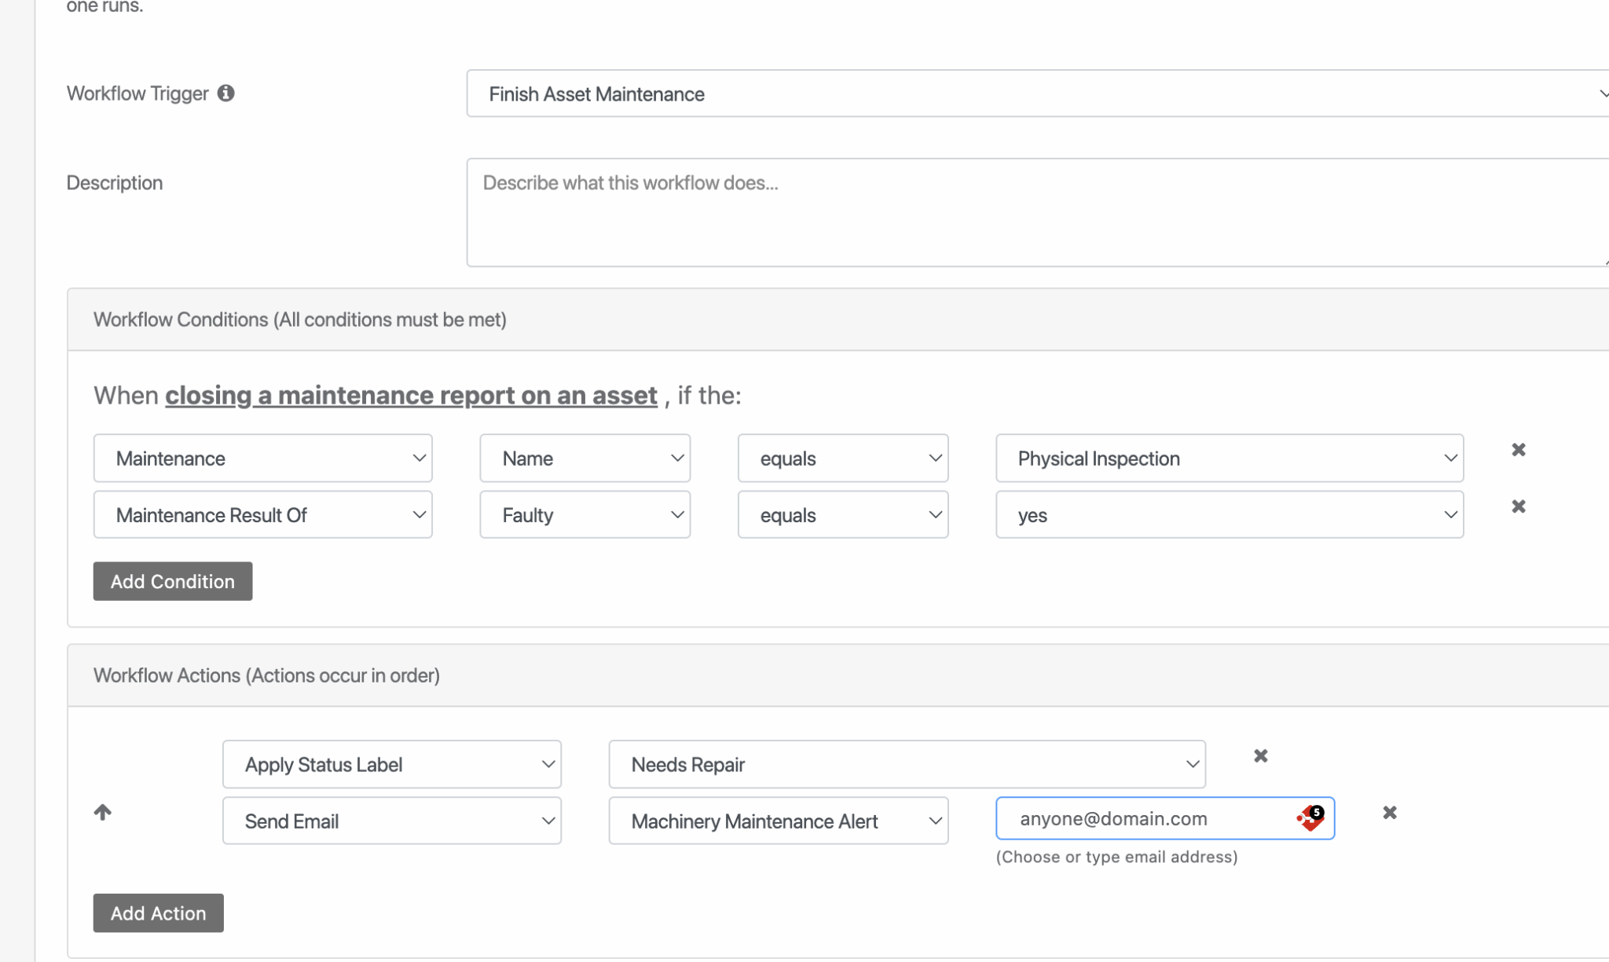Remove the Faulty equals yes condition
The image size is (1609, 962).
click(1518, 507)
